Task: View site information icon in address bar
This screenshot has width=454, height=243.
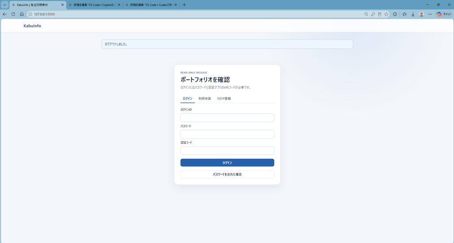Action: coord(30,14)
